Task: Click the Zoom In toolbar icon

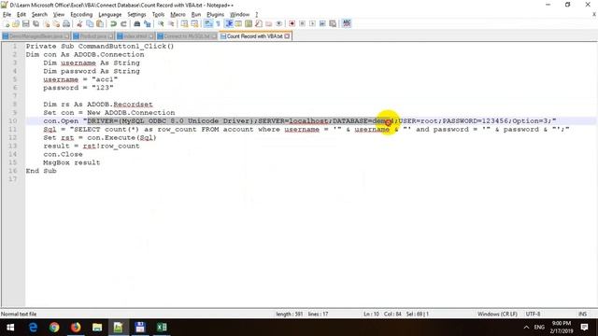Action: (x=161, y=23)
